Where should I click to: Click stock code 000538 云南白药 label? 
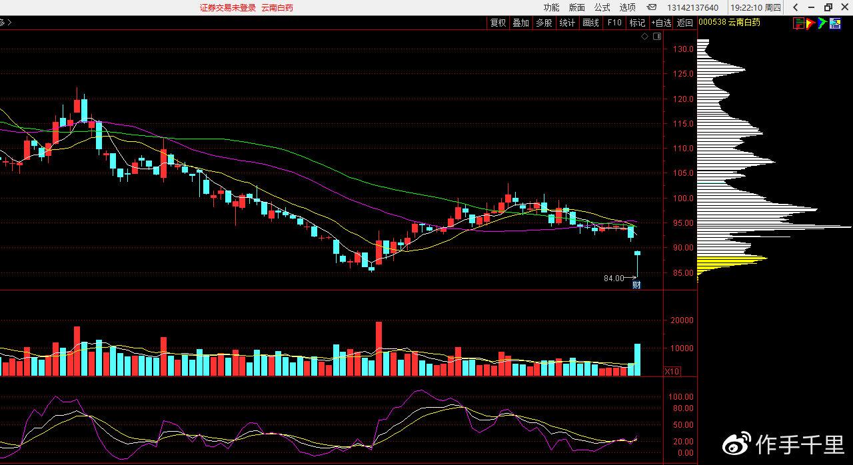pyautogui.click(x=728, y=23)
